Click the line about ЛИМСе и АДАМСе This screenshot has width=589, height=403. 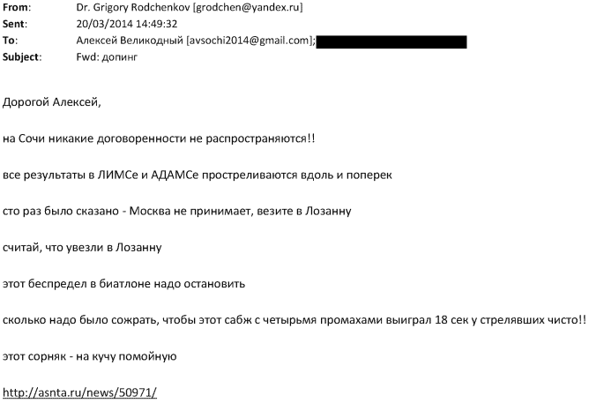[198, 175]
